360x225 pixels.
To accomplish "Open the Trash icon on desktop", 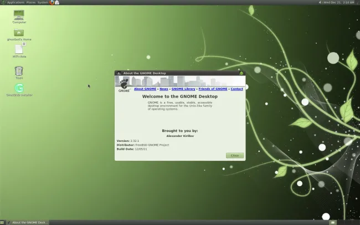I will click(19, 71).
